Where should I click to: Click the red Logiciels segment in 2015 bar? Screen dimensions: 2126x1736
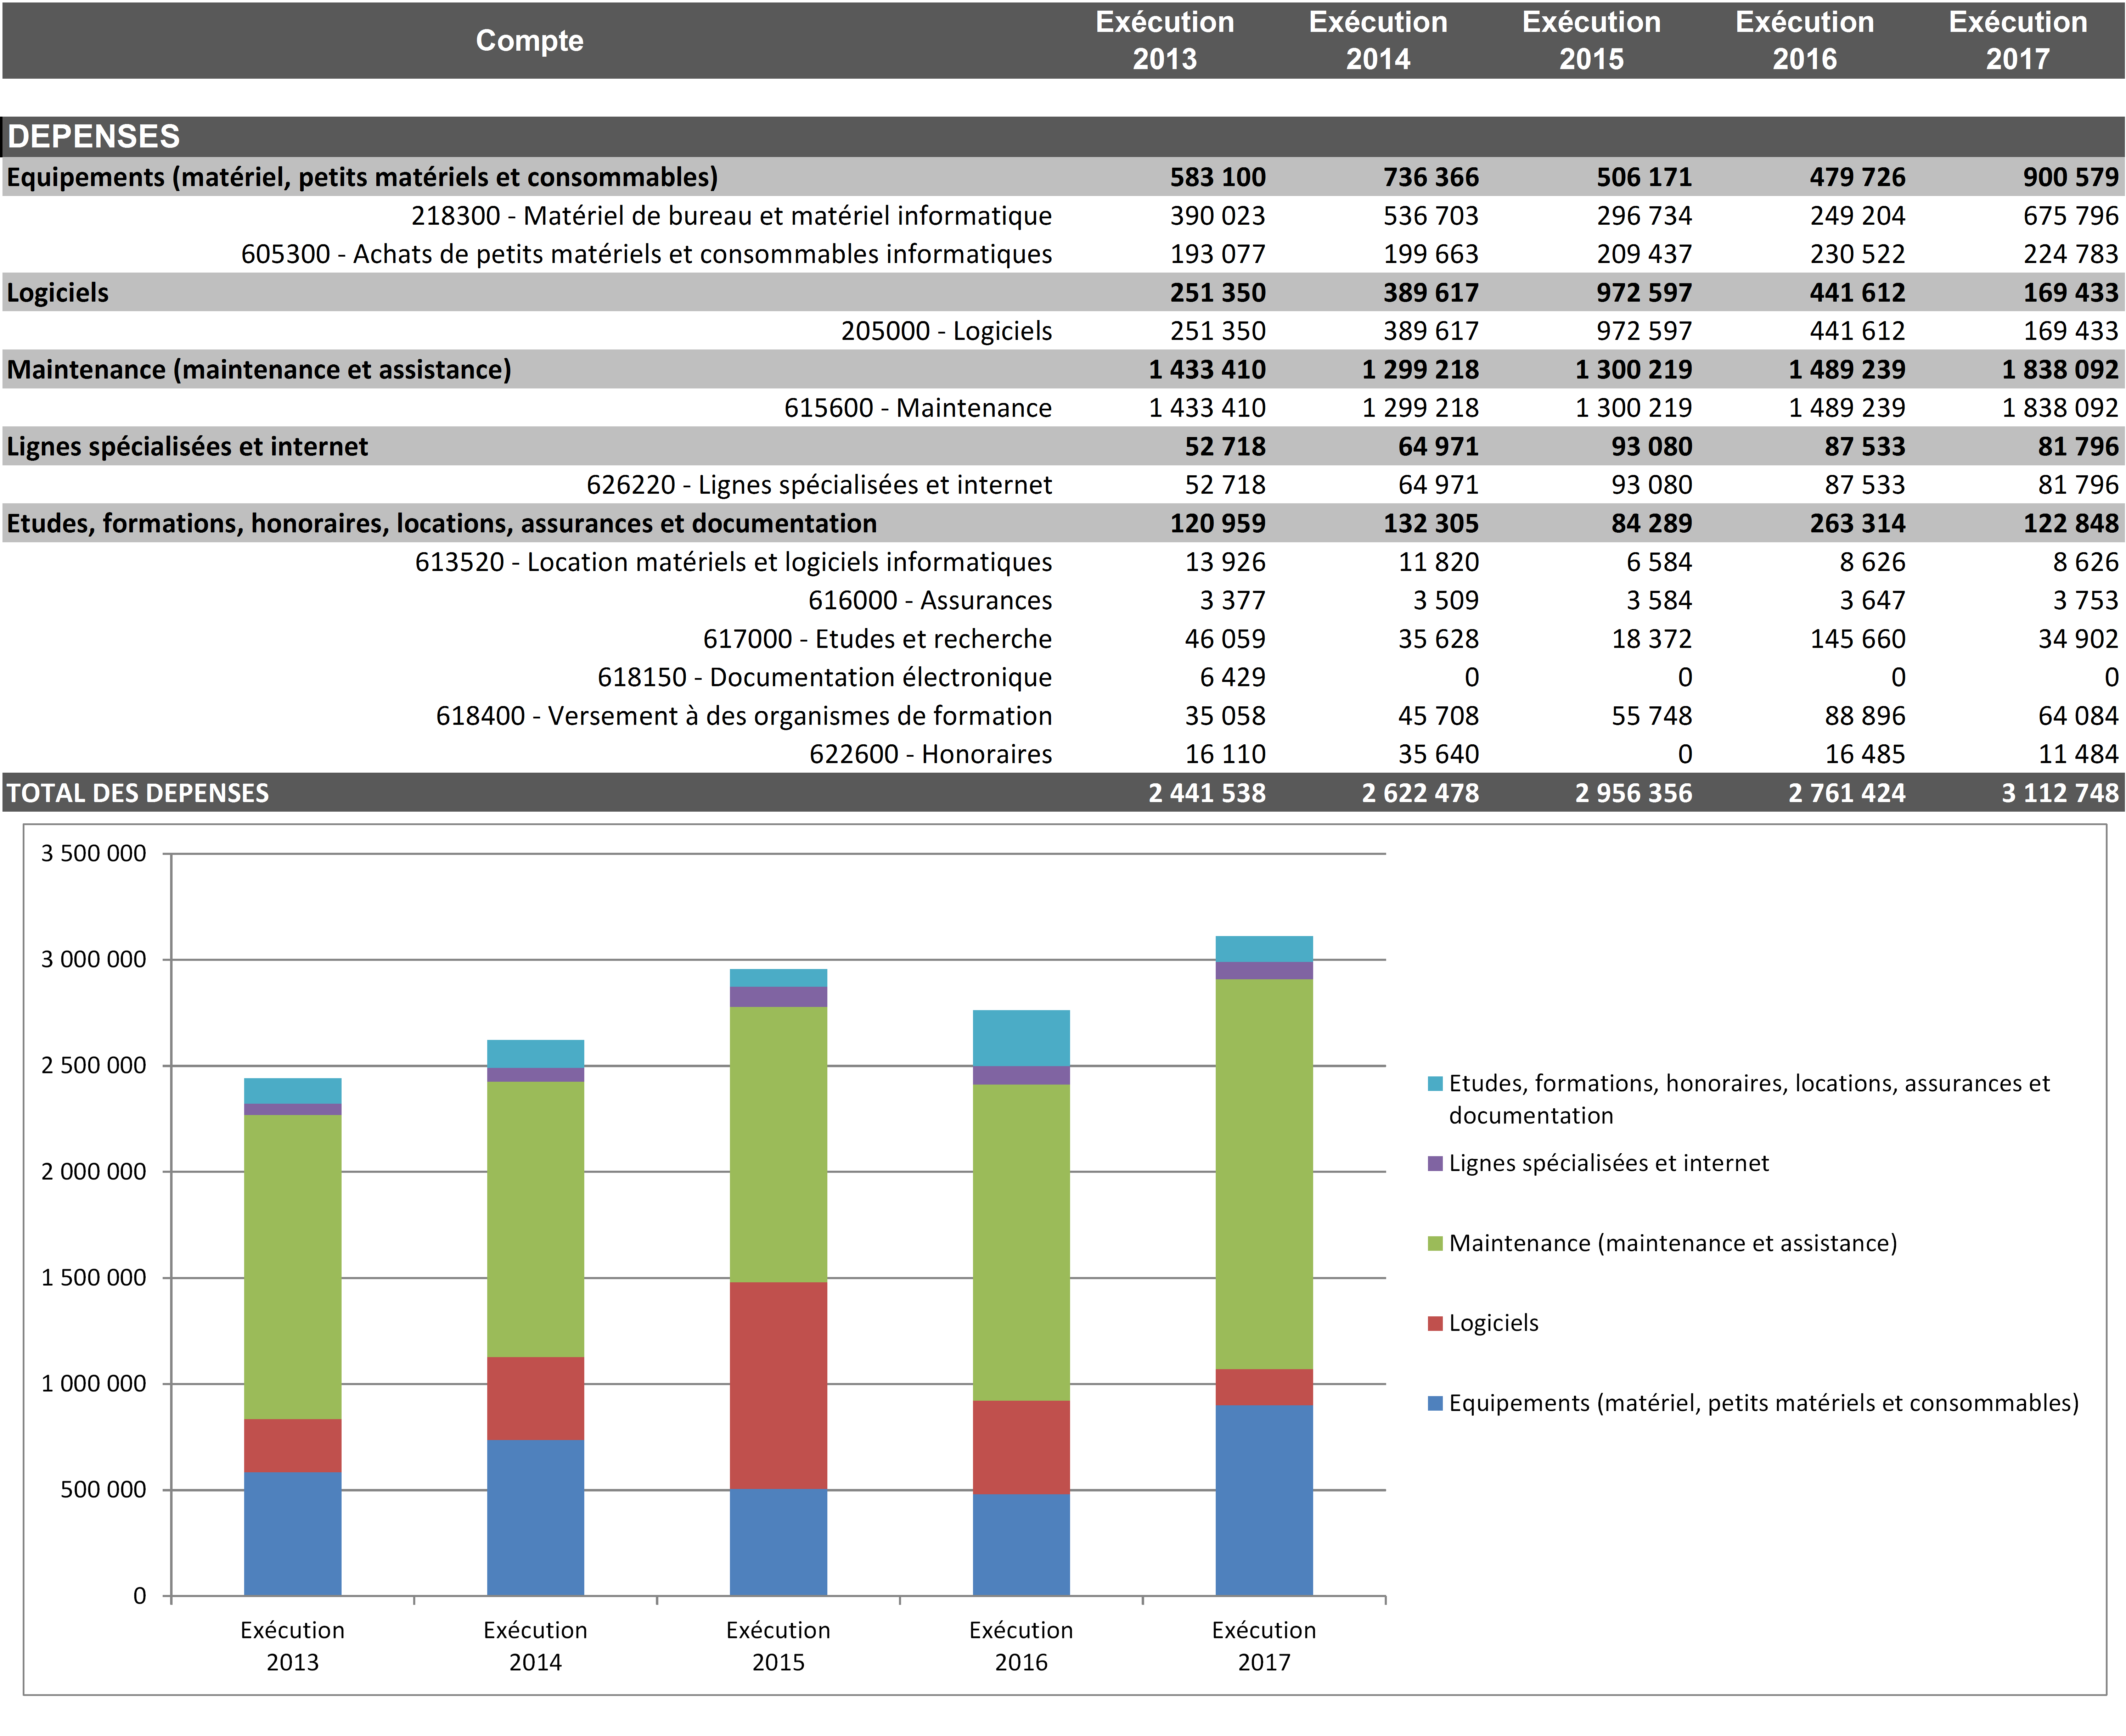778,1385
